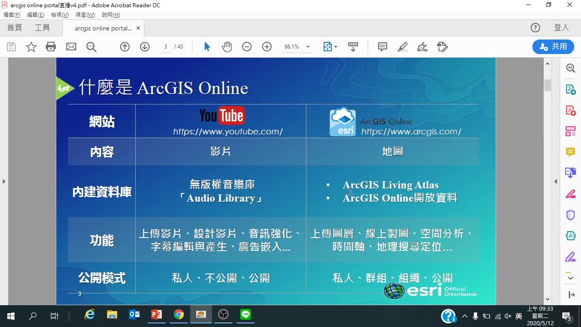Open the 視窗 menu

(85, 15)
